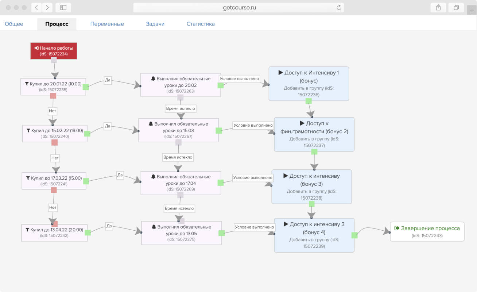This screenshot has width=477, height=292.
Task: Open block Выполнил обязательные уроки до 13.05
Action: [181, 233]
